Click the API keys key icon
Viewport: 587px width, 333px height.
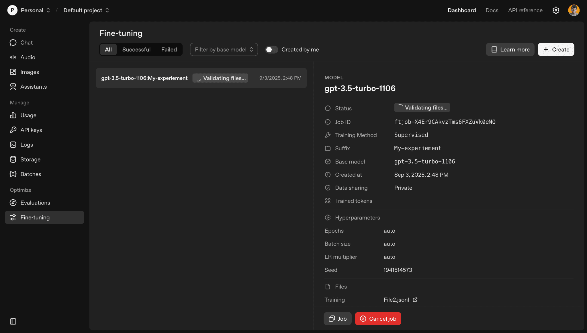pos(13,130)
